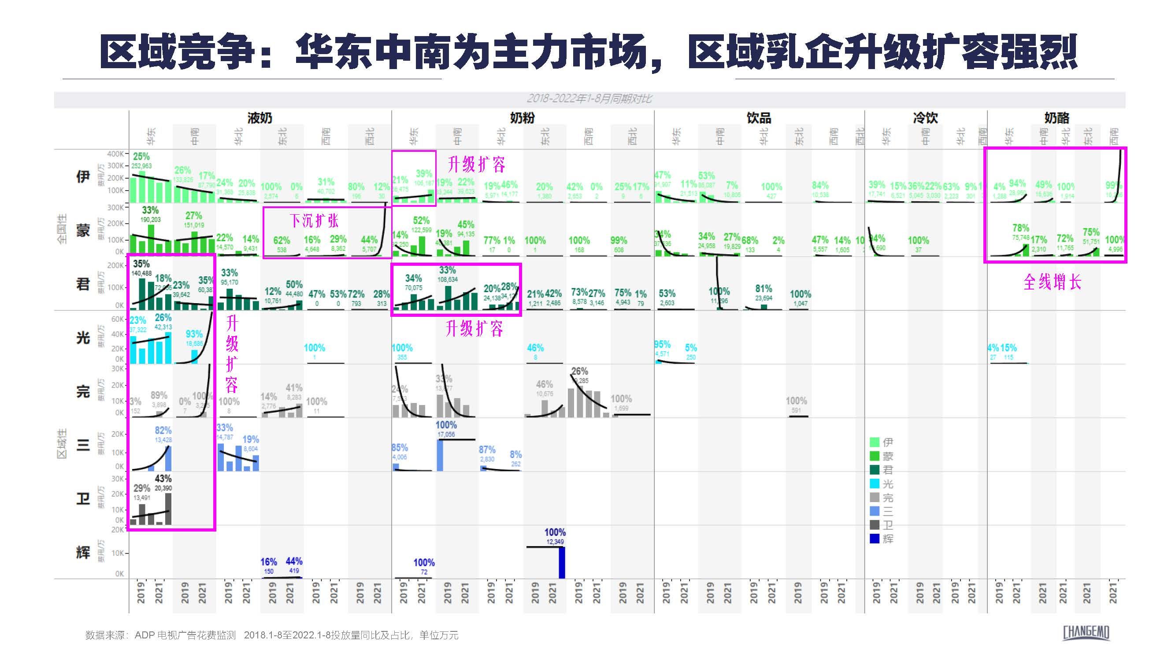The width and height of the screenshot is (1175, 660).
Task: Select the value 20,390 in the 卫 row
Action: pos(163,488)
